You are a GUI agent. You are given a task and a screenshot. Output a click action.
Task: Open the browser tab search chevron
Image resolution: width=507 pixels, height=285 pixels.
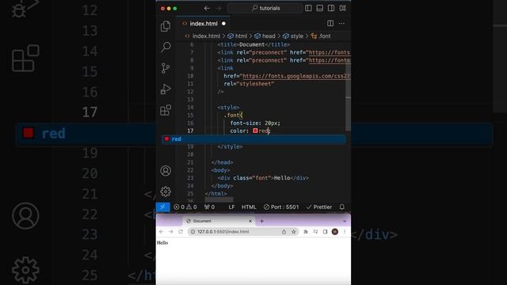point(345,221)
